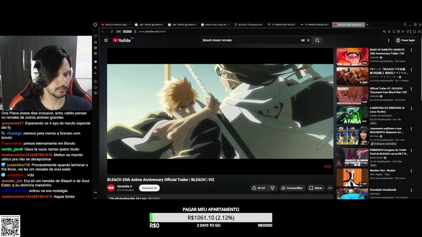
Task: Open extensions cube icon in browser sidebar
Action: (x=95, y=87)
